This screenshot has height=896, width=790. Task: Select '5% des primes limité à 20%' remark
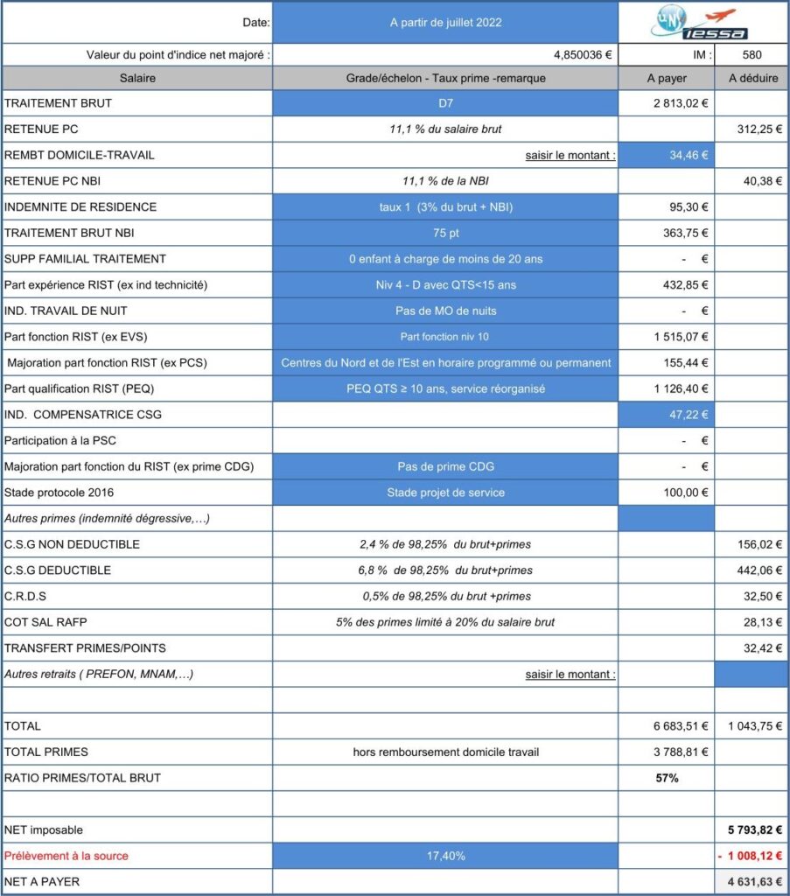click(x=445, y=622)
